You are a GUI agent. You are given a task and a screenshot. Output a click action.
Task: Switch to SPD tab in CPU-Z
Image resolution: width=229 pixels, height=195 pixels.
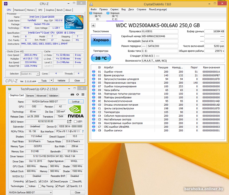40,10
